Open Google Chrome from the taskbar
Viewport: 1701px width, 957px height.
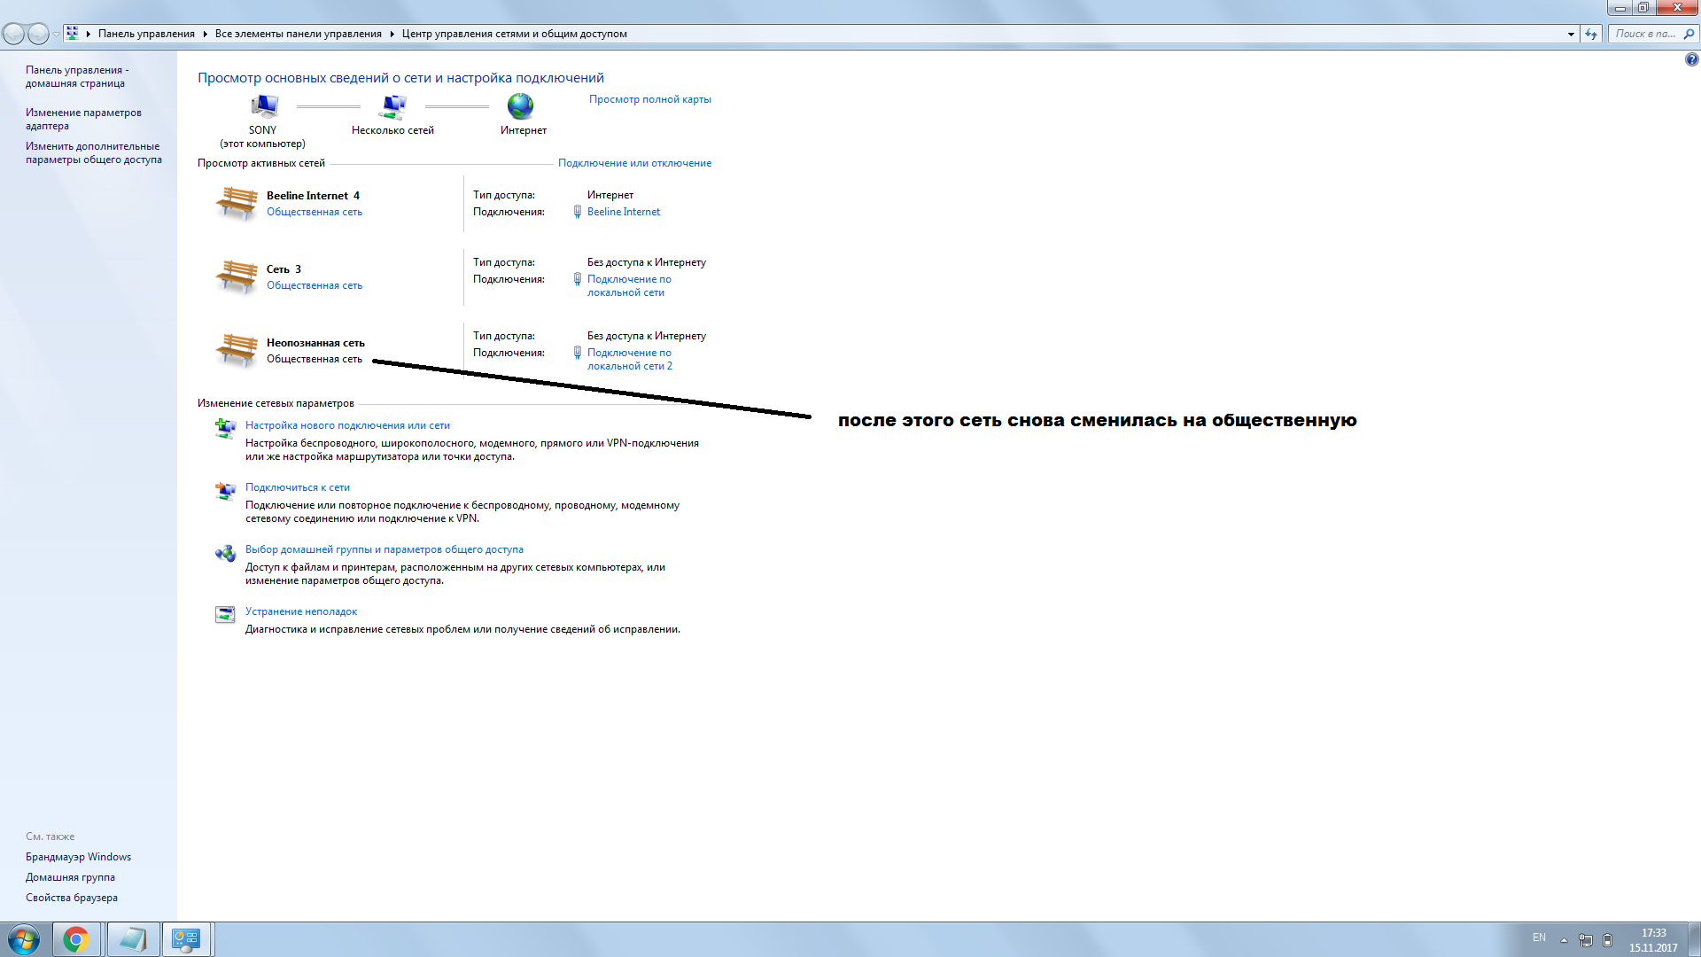[x=76, y=939]
